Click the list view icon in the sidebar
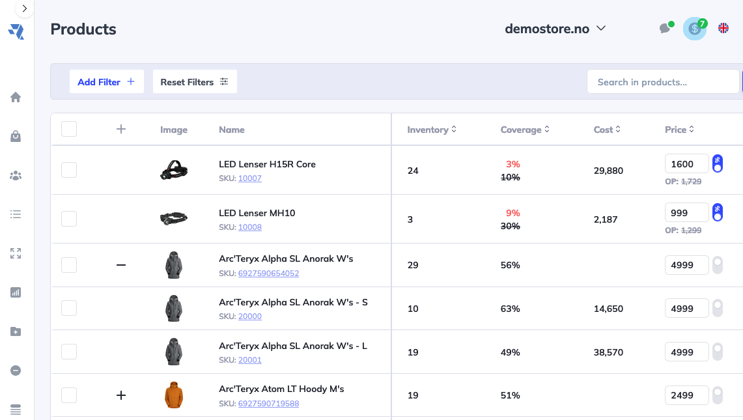This screenshot has height=420, width=743. point(15,214)
